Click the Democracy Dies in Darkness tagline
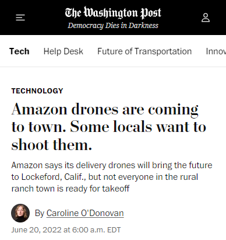The image size is (226, 240). pyautogui.click(x=113, y=26)
